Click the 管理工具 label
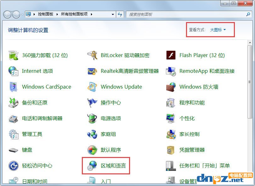The image size is (255, 186). [32, 134]
